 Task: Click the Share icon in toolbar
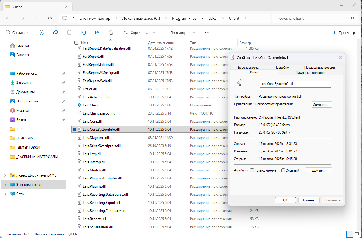click(x=97, y=33)
